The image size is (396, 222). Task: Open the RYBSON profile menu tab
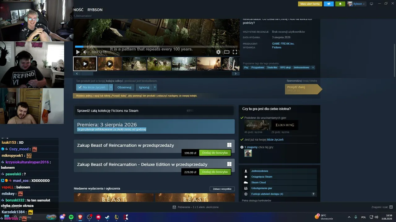tap(95, 10)
